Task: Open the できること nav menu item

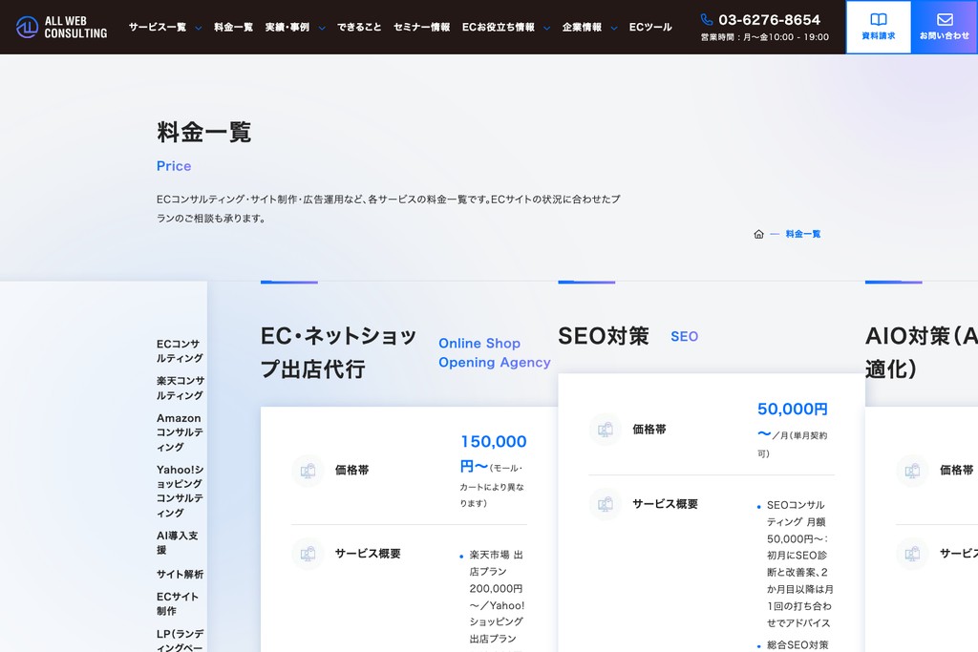Action: click(x=359, y=27)
